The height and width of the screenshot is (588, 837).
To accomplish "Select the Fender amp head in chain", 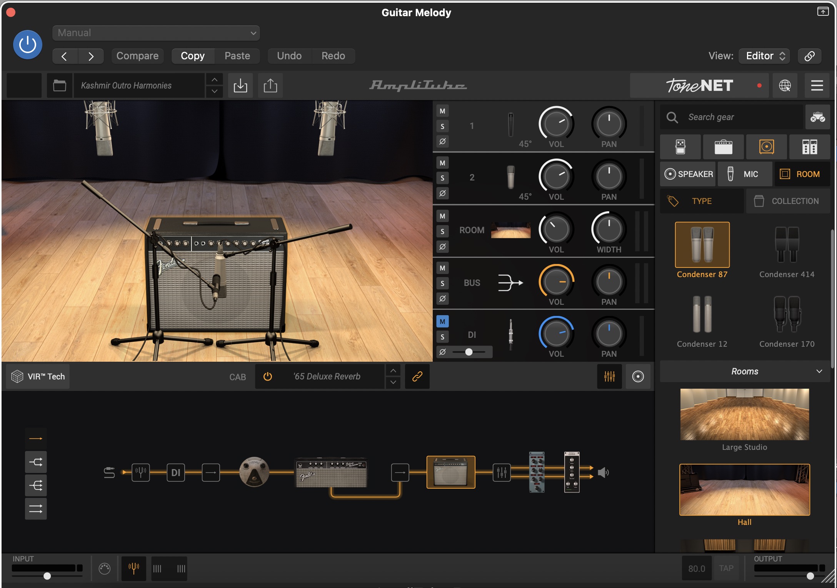I will pos(331,473).
